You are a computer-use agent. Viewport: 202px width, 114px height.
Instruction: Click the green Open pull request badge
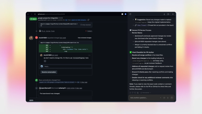33,19
